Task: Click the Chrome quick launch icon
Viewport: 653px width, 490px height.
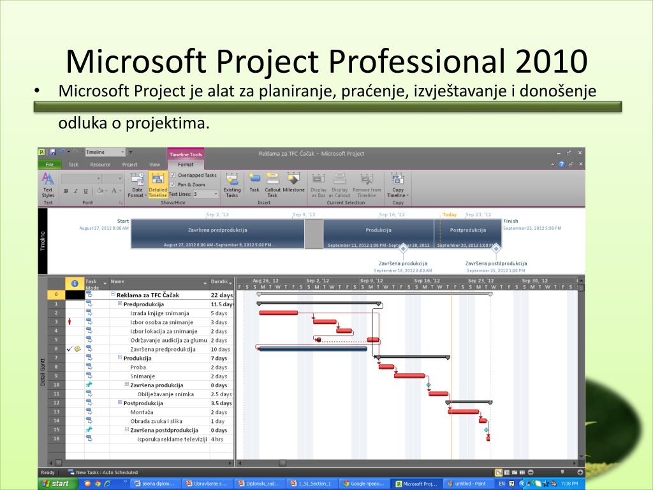Action: pos(98,484)
